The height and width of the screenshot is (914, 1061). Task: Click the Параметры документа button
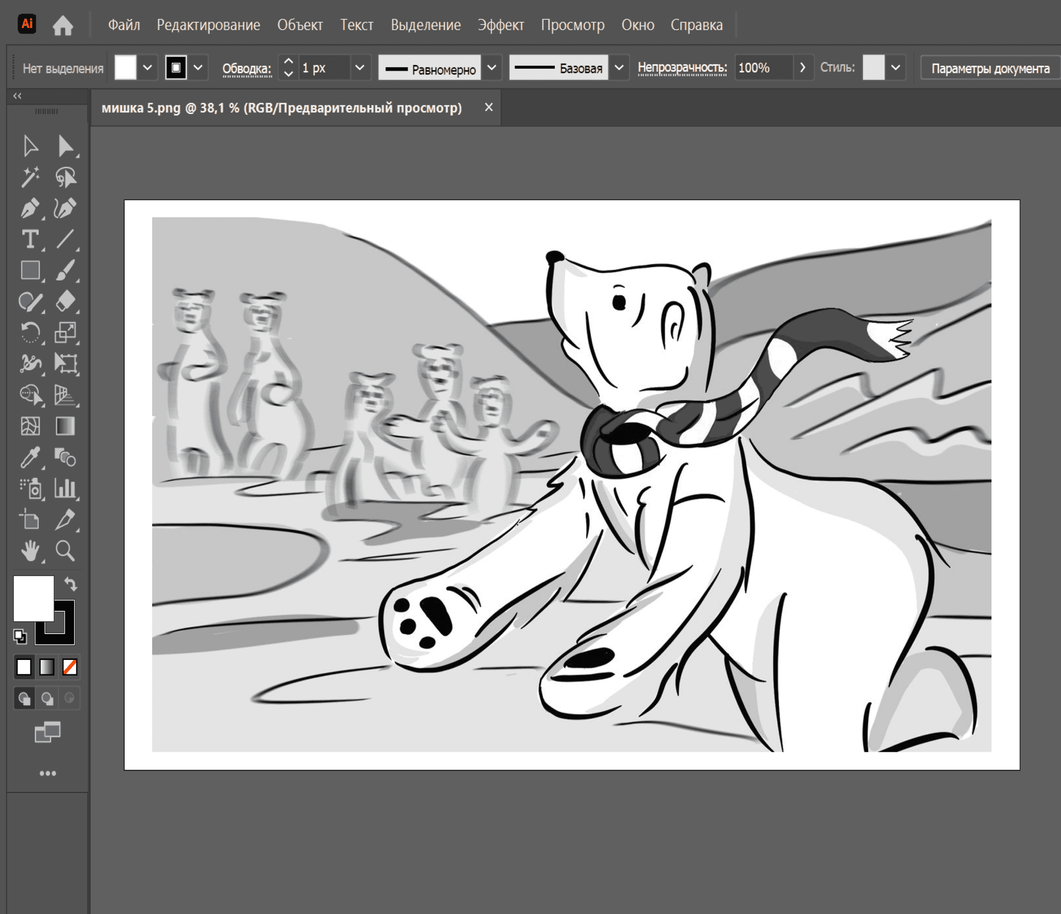tap(991, 67)
